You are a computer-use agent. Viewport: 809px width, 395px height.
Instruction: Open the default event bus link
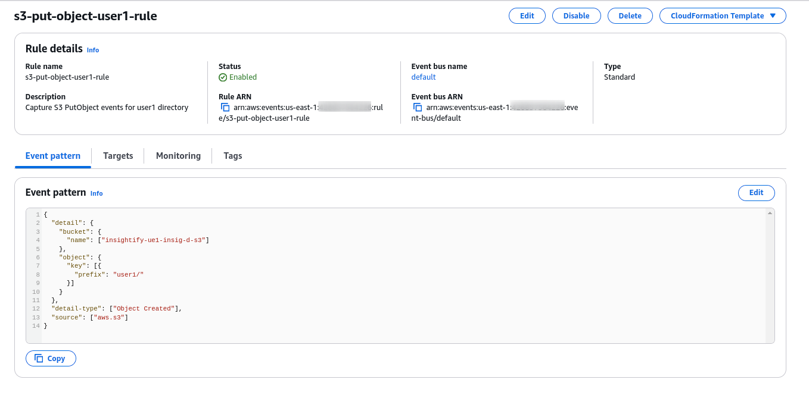click(423, 77)
